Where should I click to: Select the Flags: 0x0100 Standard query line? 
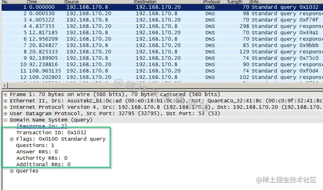[x=61, y=139]
